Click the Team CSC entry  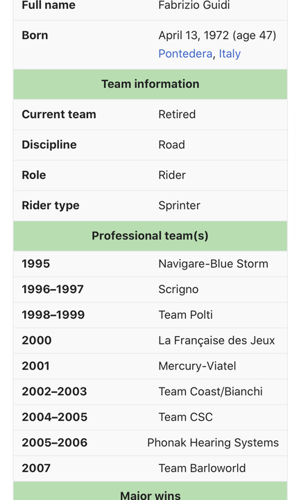pos(186,417)
